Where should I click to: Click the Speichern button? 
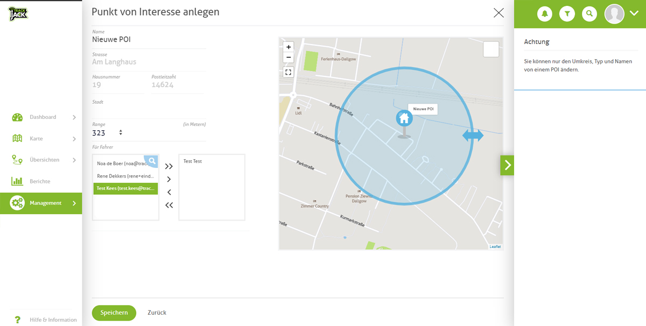(x=114, y=313)
